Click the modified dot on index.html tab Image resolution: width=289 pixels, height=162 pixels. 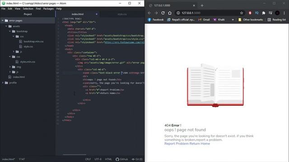[96, 14]
